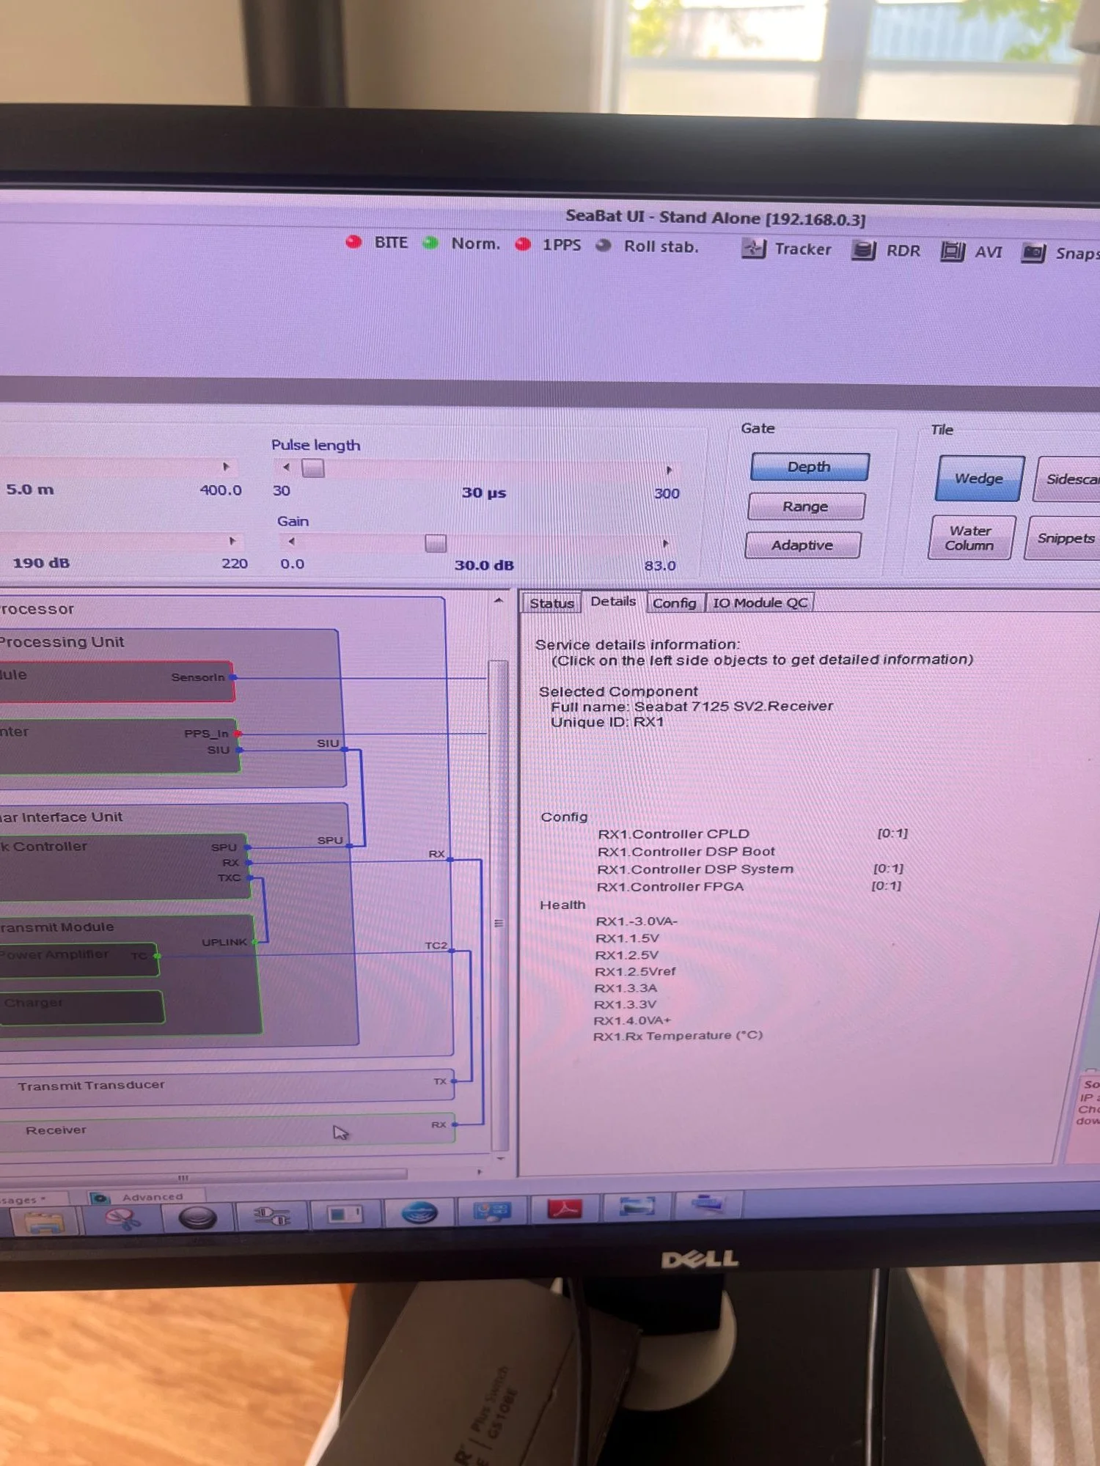Select the Sidescan tile view

point(1068,479)
